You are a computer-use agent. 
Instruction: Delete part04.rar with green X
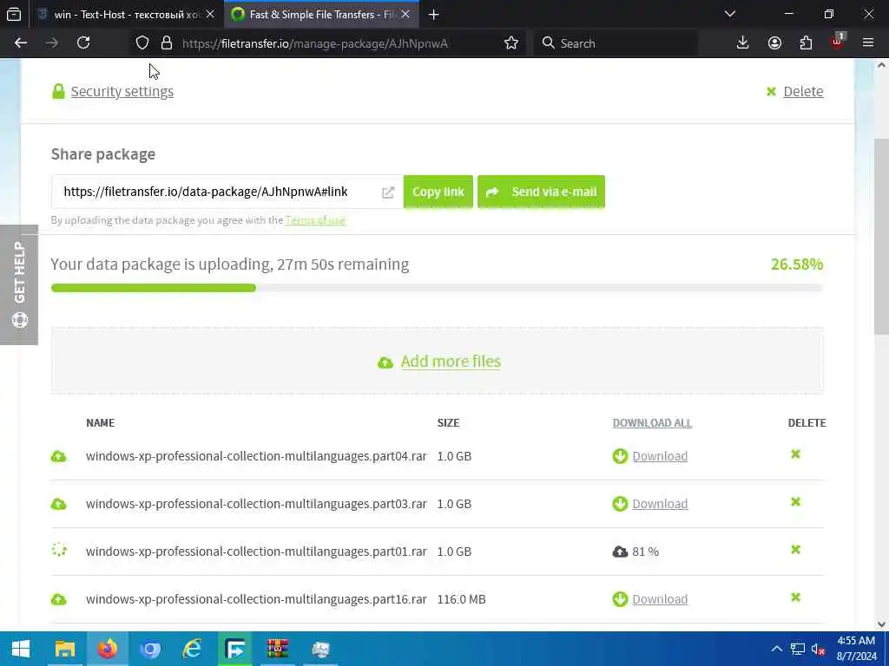point(795,454)
